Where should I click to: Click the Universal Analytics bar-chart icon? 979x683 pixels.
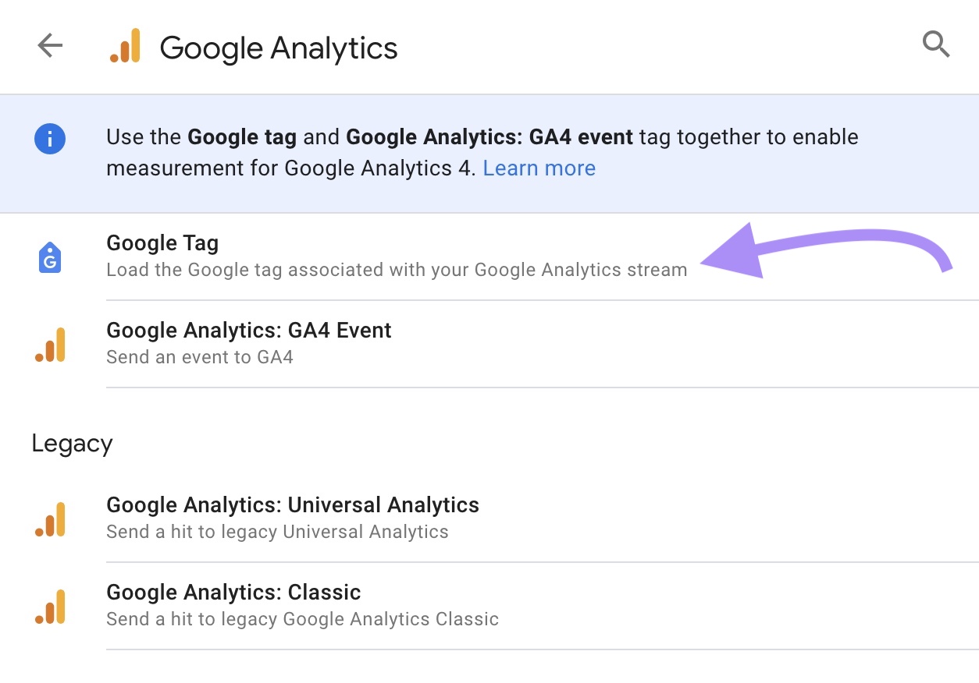51,517
